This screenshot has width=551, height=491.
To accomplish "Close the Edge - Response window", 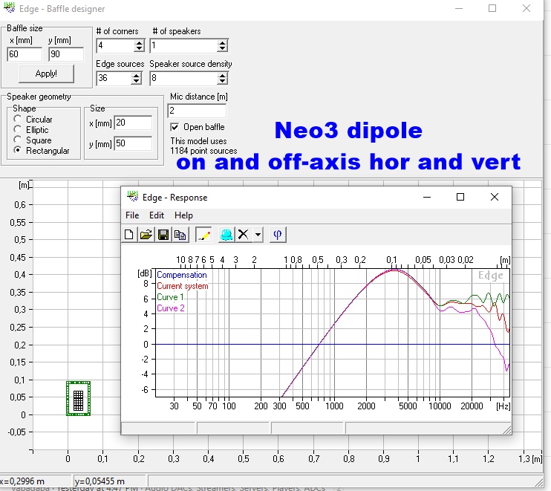I will (x=495, y=197).
